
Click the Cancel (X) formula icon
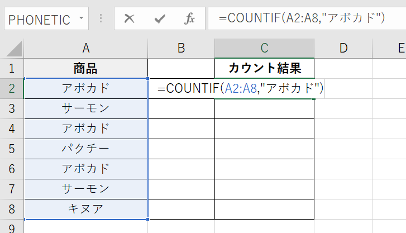[x=130, y=19]
